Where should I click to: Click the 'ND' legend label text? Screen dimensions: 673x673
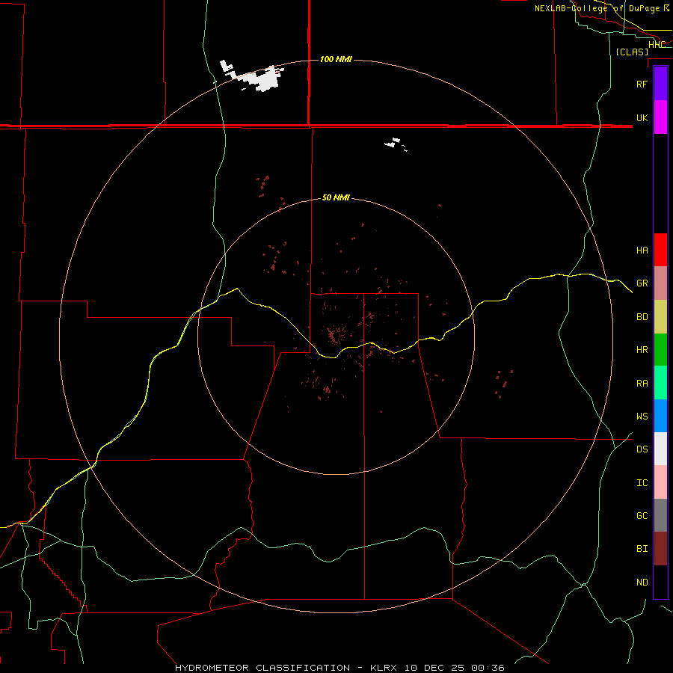point(642,582)
